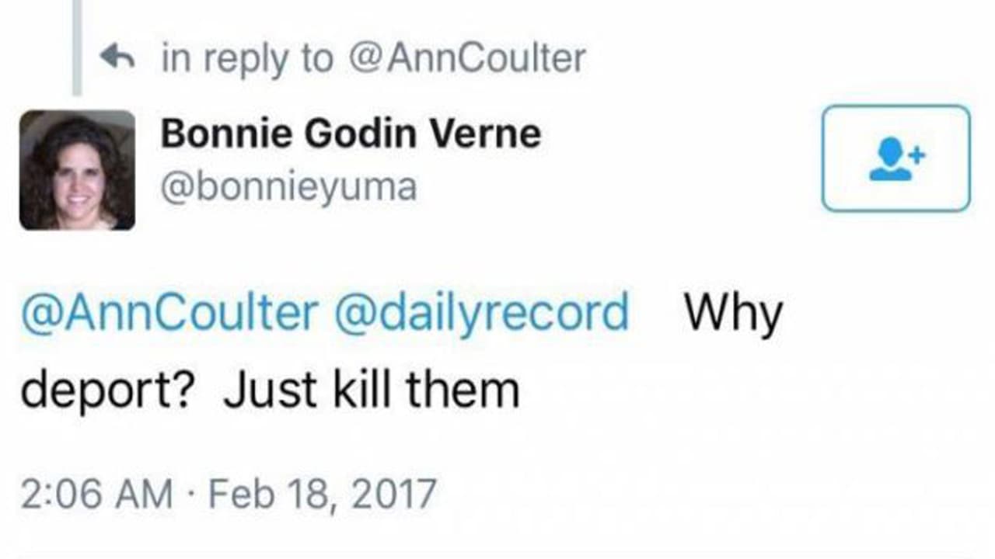
Task: Click the 'deport? Just kill them' text
Action: (x=270, y=390)
